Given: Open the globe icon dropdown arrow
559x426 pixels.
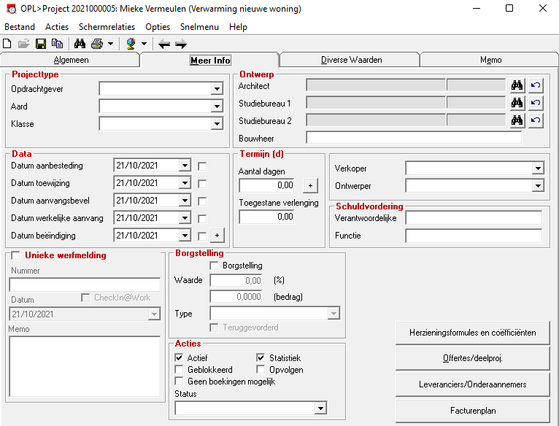Looking at the screenshot, I should [144, 44].
